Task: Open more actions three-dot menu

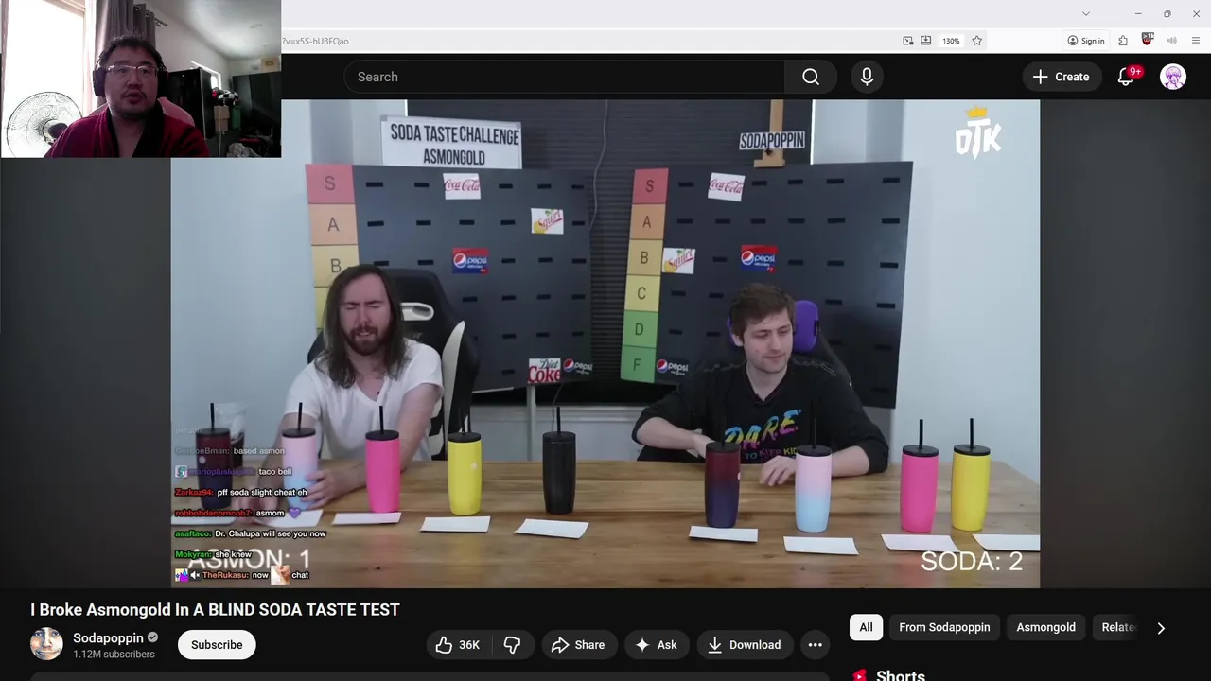Action: [815, 645]
